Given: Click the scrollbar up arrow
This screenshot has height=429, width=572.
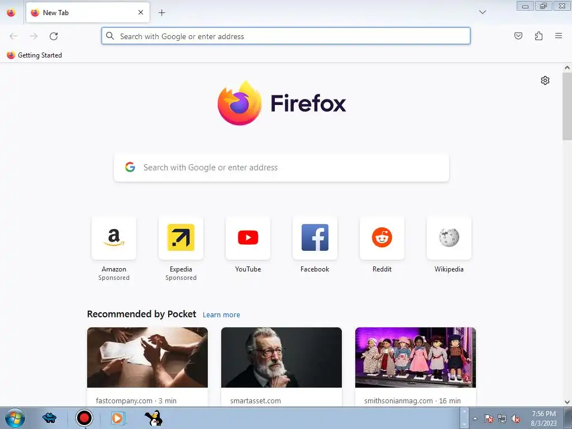Looking at the screenshot, I should (x=567, y=68).
